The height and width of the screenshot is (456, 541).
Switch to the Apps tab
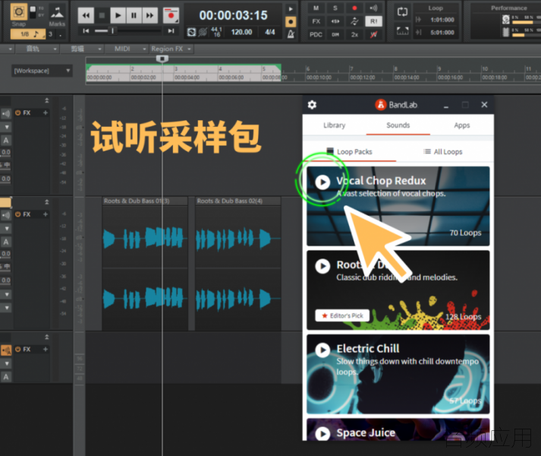coord(461,125)
